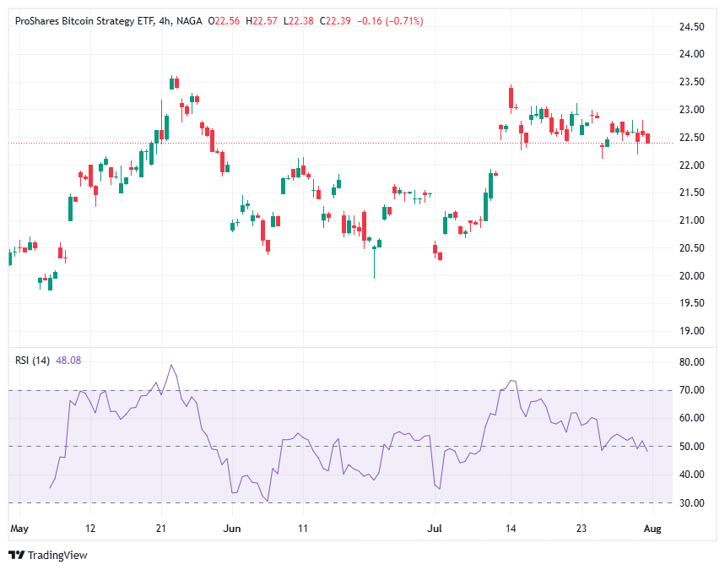The width and height of the screenshot is (725, 570).
Task: Click the 24.50 price axis label
Action: (x=691, y=27)
